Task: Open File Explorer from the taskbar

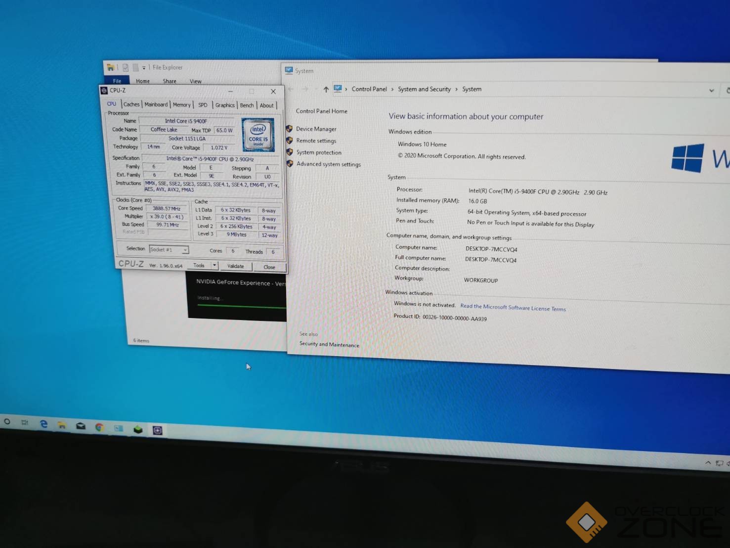Action: point(62,425)
